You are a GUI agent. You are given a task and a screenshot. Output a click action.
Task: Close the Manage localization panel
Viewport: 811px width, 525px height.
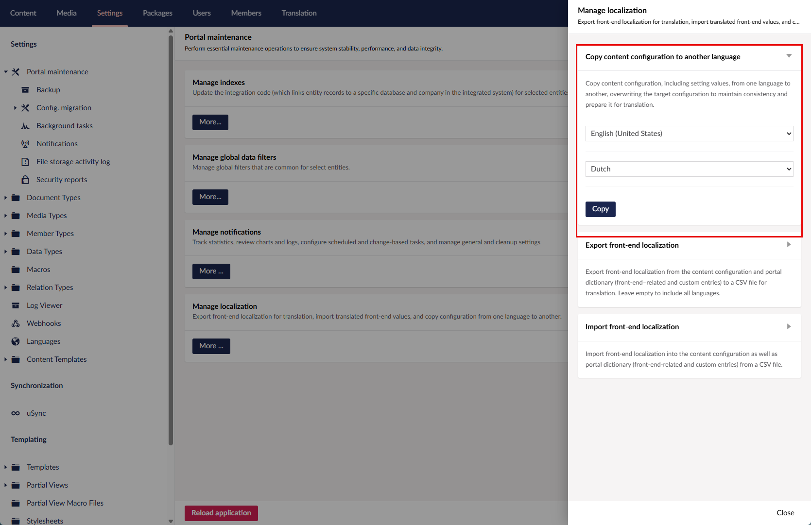pyautogui.click(x=785, y=513)
